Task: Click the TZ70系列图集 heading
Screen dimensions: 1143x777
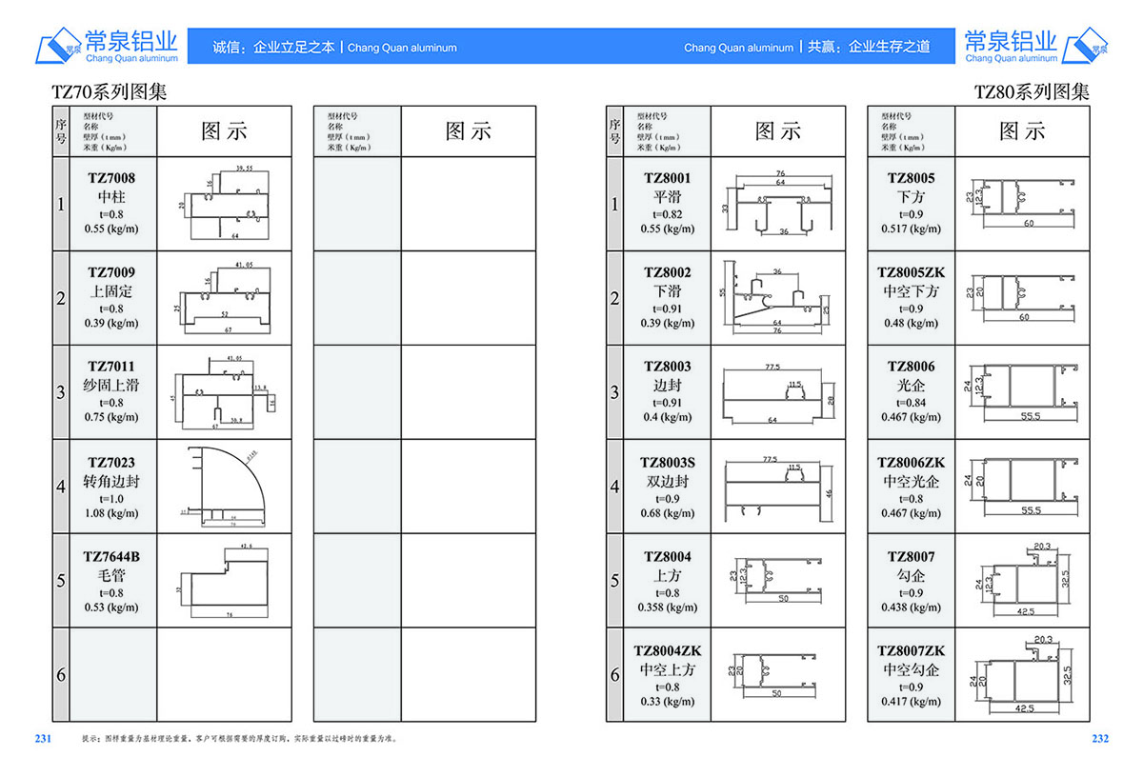Action: pos(109,92)
